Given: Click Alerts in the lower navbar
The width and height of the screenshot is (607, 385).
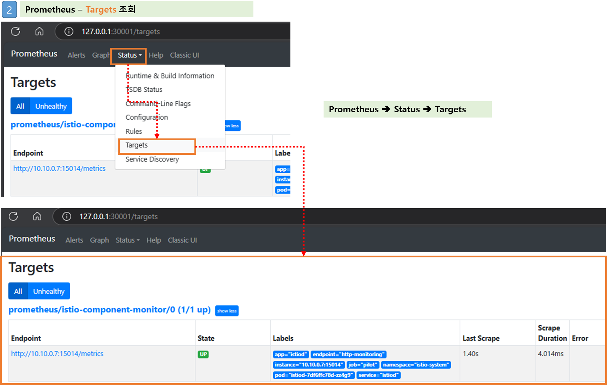Looking at the screenshot, I should click(74, 240).
